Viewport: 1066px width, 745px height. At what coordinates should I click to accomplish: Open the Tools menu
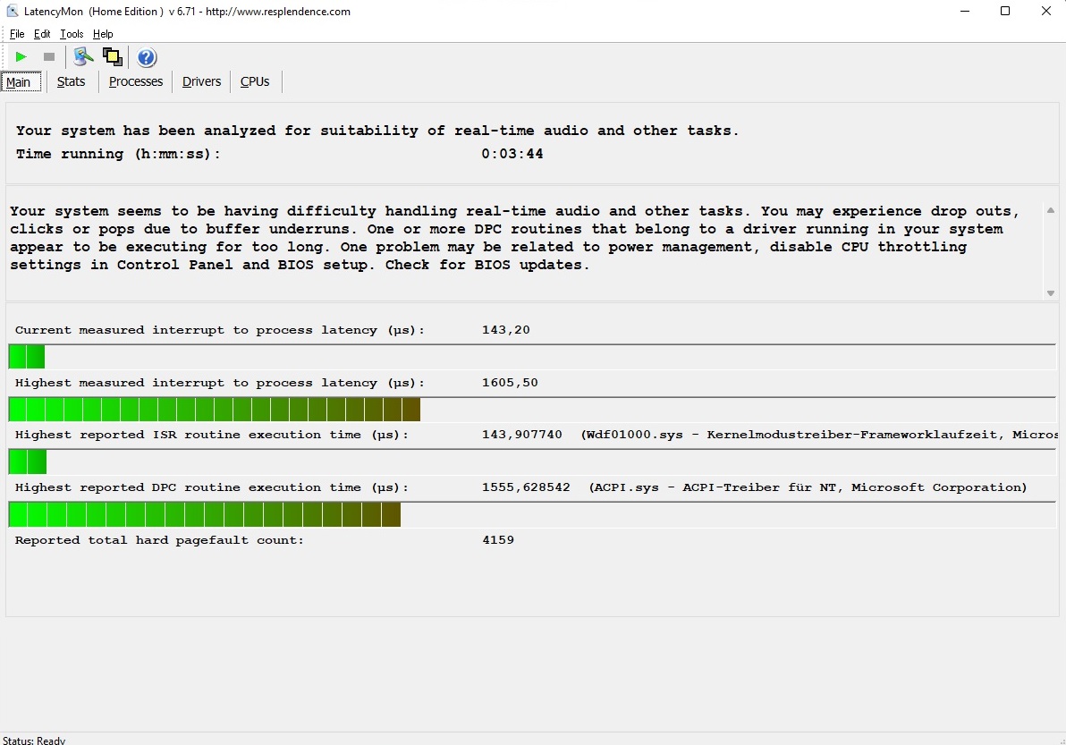[x=72, y=34]
